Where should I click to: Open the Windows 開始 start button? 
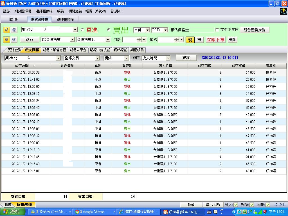[x=12, y=212]
